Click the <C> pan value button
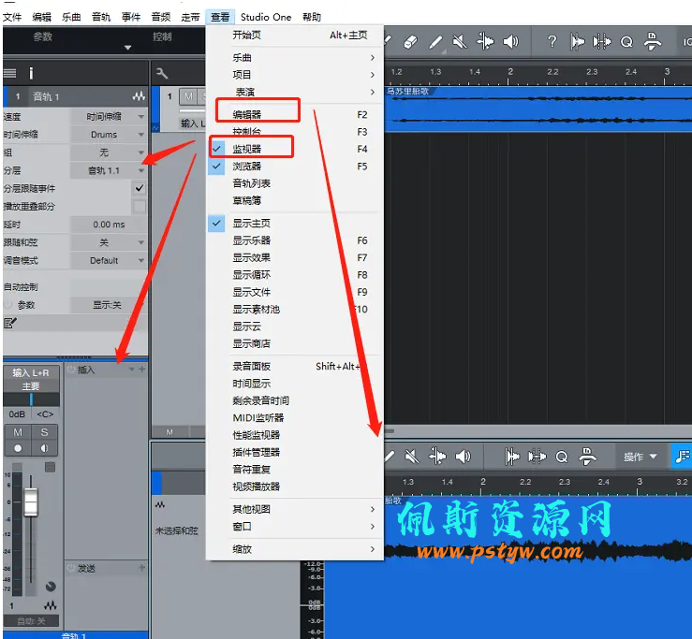The height and width of the screenshot is (639, 692). pos(45,414)
